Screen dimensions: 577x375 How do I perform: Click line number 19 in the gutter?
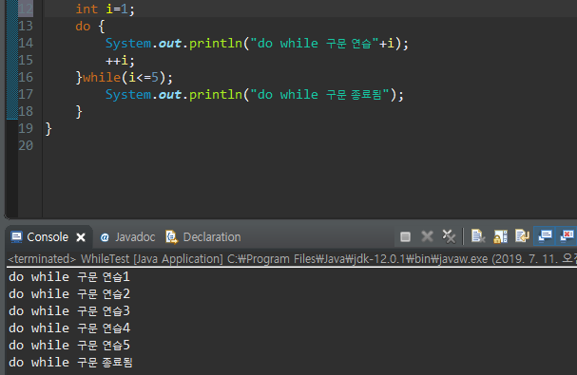coord(26,129)
